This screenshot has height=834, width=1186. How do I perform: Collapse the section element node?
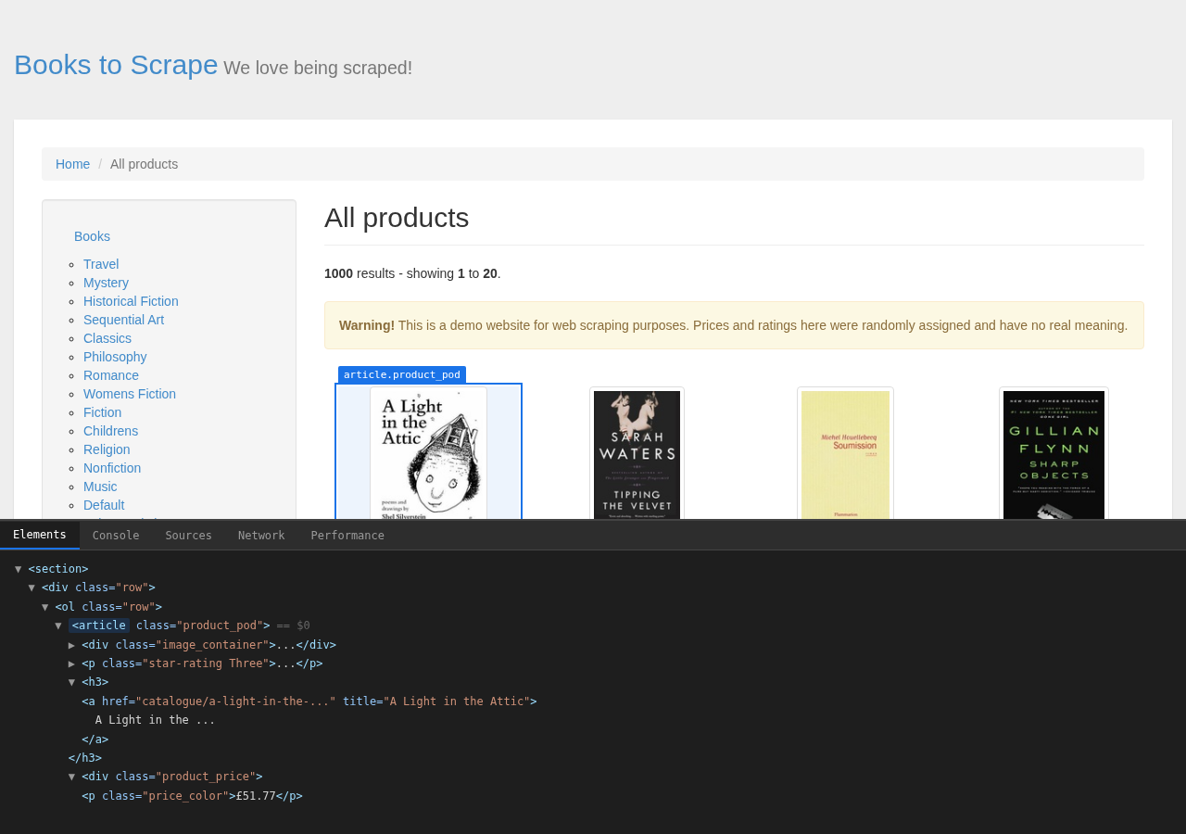[18, 569]
